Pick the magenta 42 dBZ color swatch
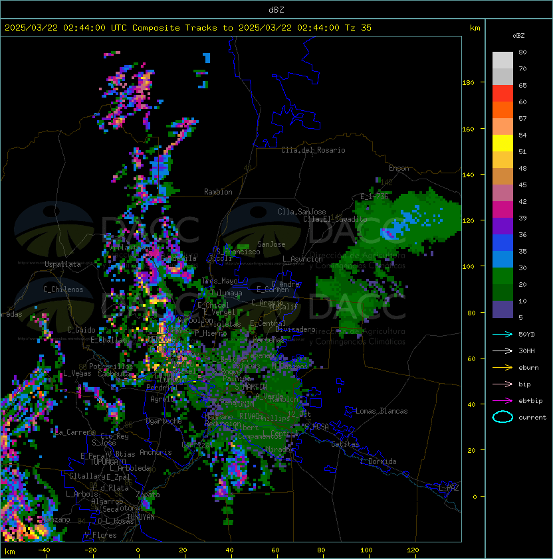 [502, 210]
